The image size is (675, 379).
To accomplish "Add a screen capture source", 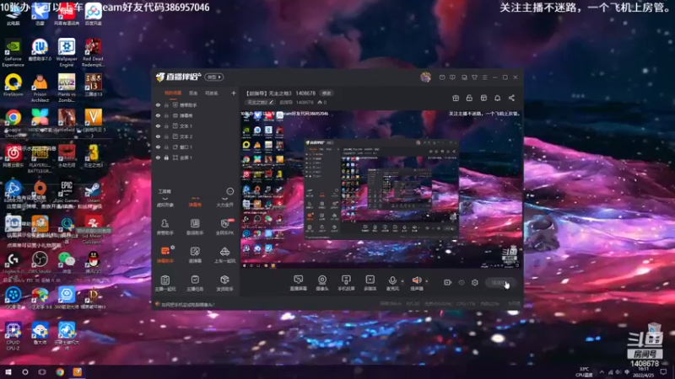I will [299, 283].
